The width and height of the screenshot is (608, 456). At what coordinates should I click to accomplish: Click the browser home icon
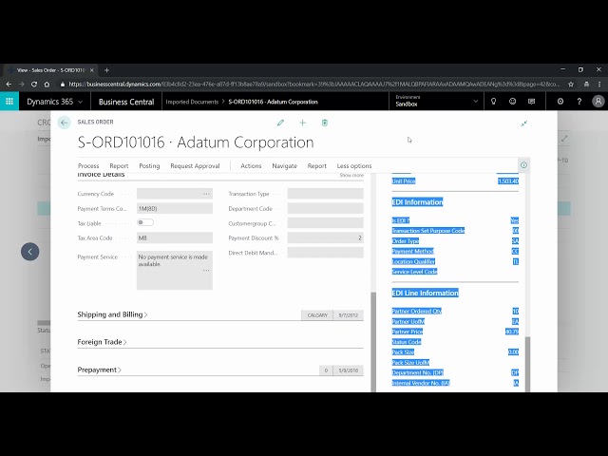(47, 84)
